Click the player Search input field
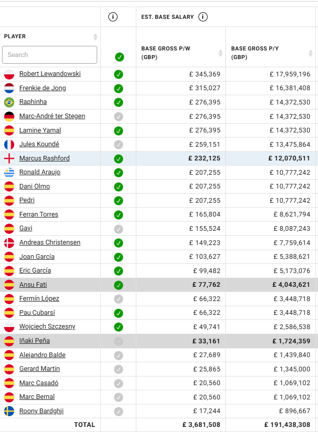 (49, 55)
